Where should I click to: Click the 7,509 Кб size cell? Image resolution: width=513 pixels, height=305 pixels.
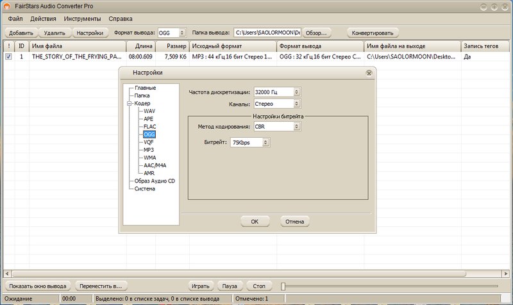(x=175, y=57)
